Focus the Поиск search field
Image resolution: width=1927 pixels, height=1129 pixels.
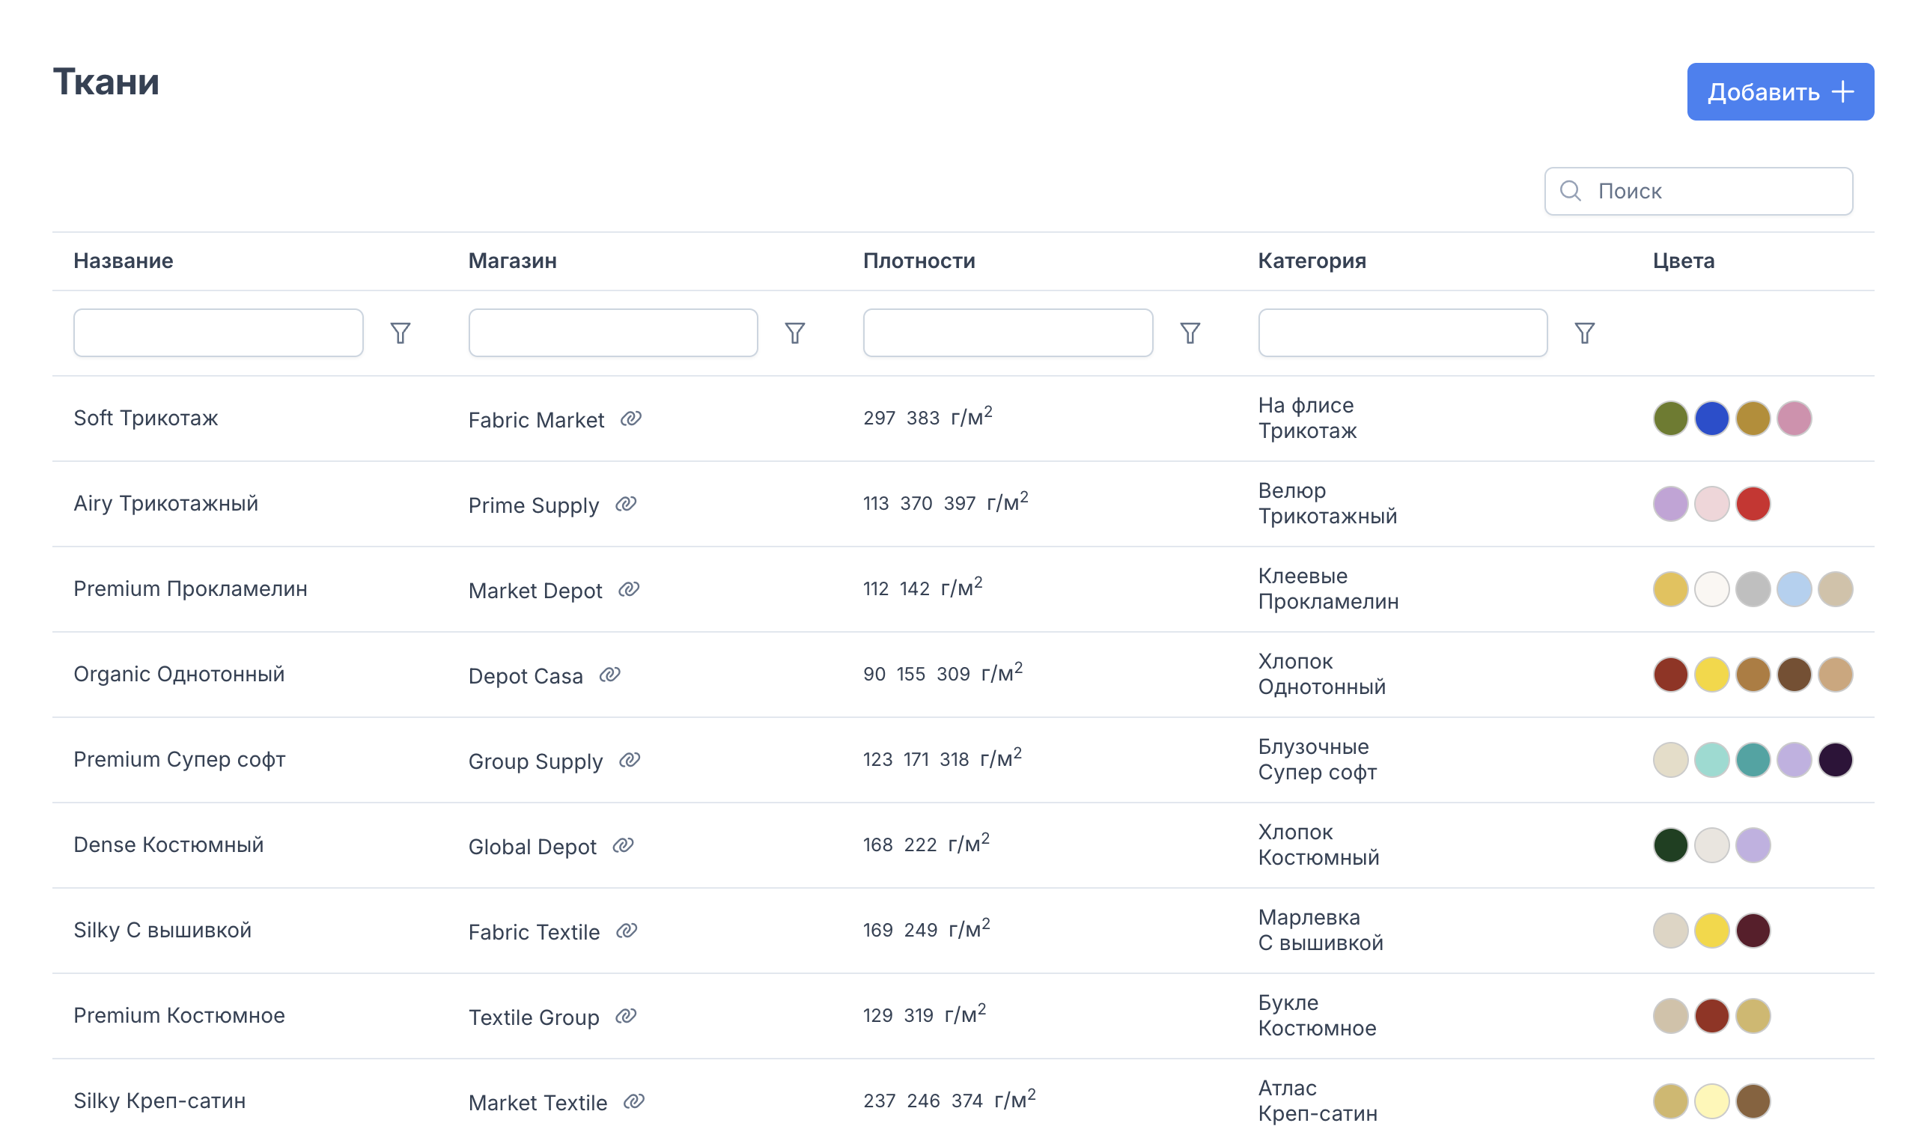tap(1699, 191)
